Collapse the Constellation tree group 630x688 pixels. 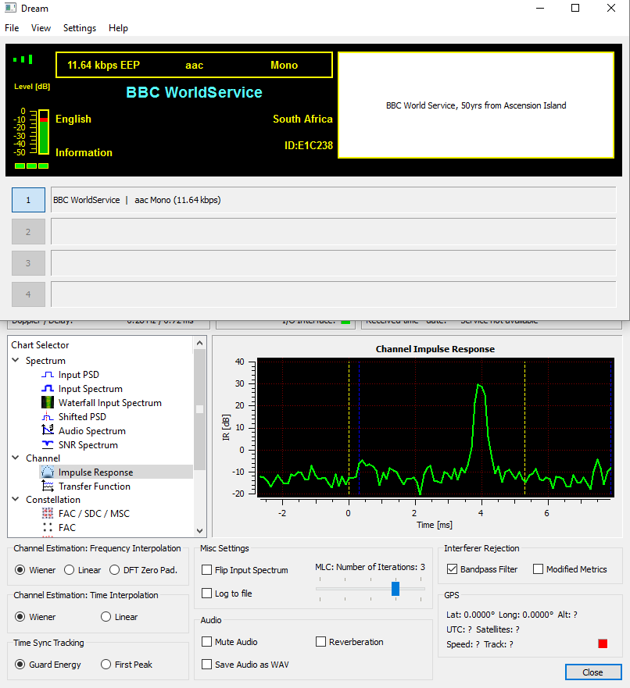[x=16, y=499]
